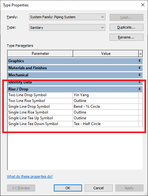Select the Yin Yang value cell
The height and width of the screenshot is (196, 148).
tap(106, 95)
